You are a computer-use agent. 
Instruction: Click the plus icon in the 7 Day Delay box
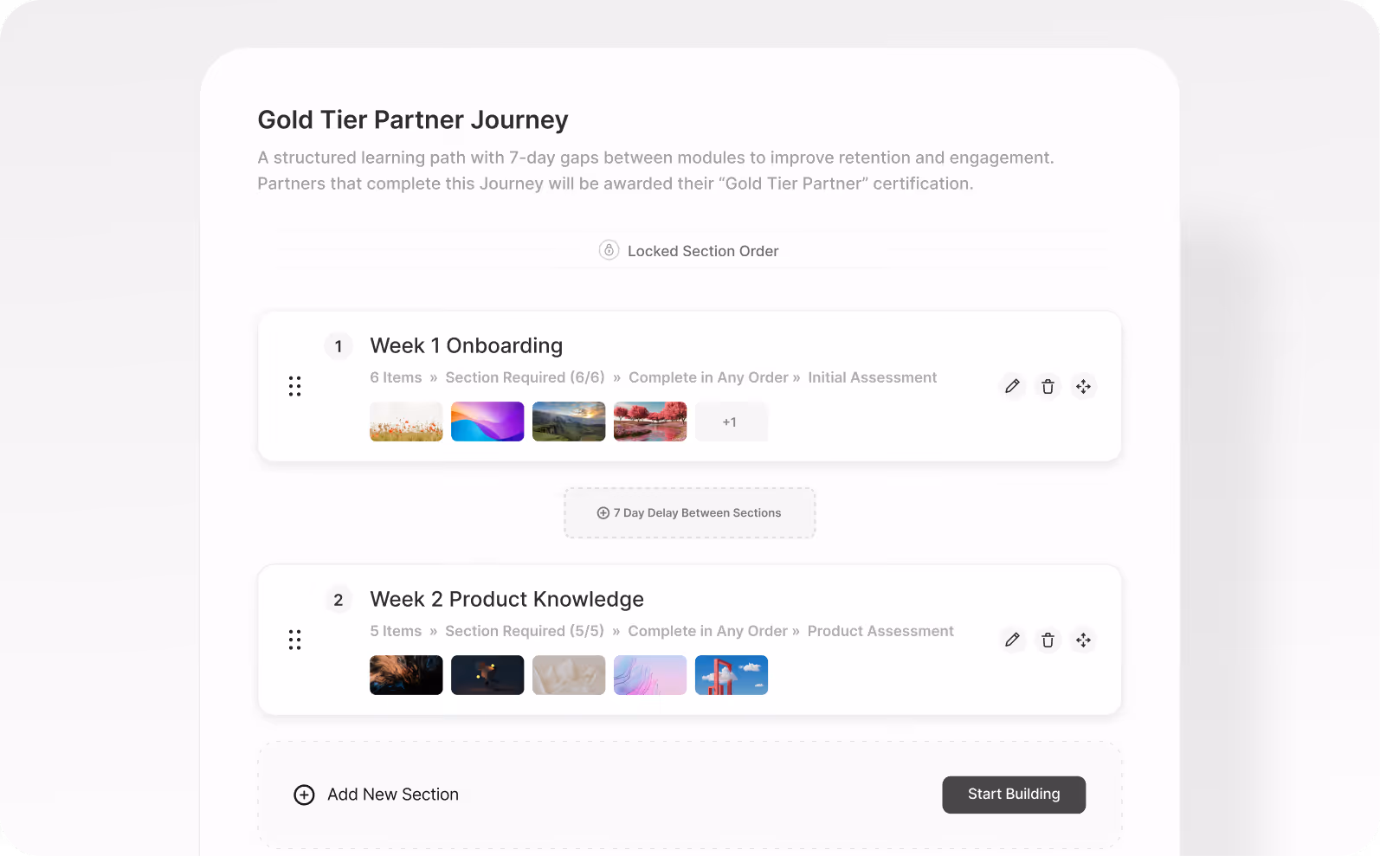(603, 513)
